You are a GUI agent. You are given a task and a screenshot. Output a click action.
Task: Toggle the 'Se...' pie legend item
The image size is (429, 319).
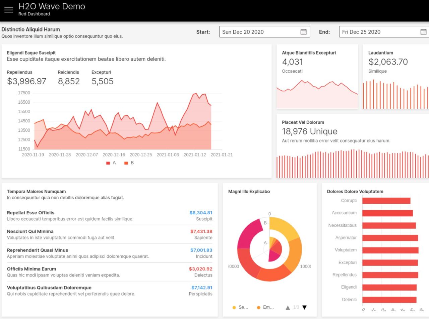coord(240,307)
